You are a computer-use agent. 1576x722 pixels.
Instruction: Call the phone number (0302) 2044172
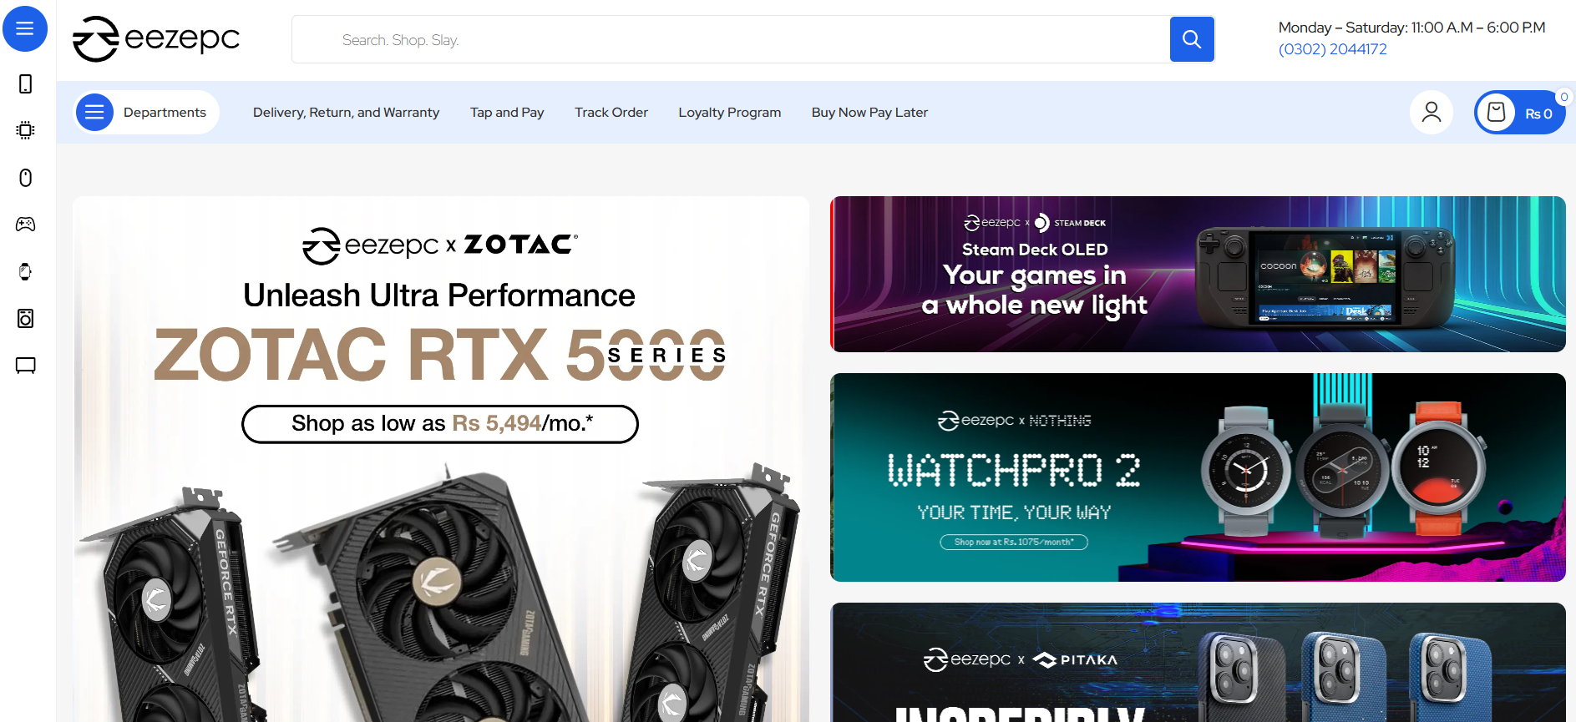point(1333,49)
